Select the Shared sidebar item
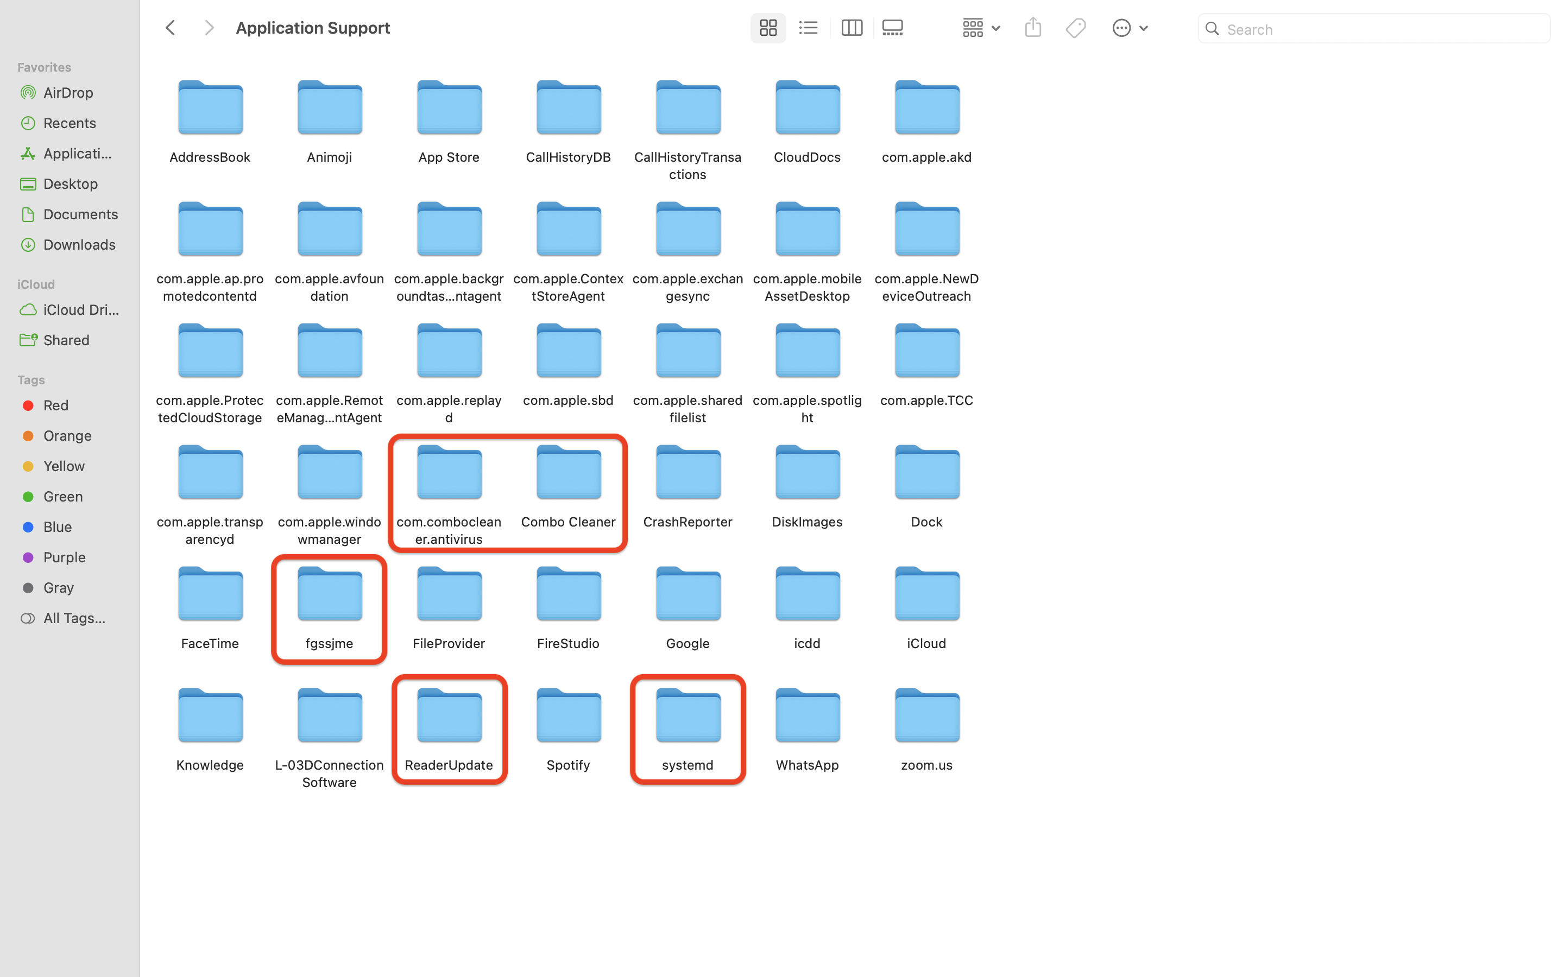Screen dimensions: 1564x977 click(x=66, y=340)
